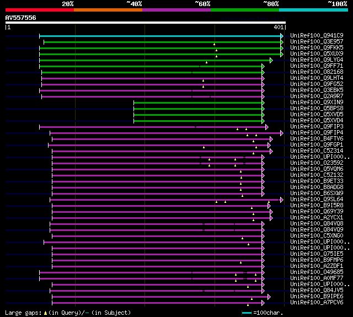Select the UniRef100_O49685 label

coord(317,272)
